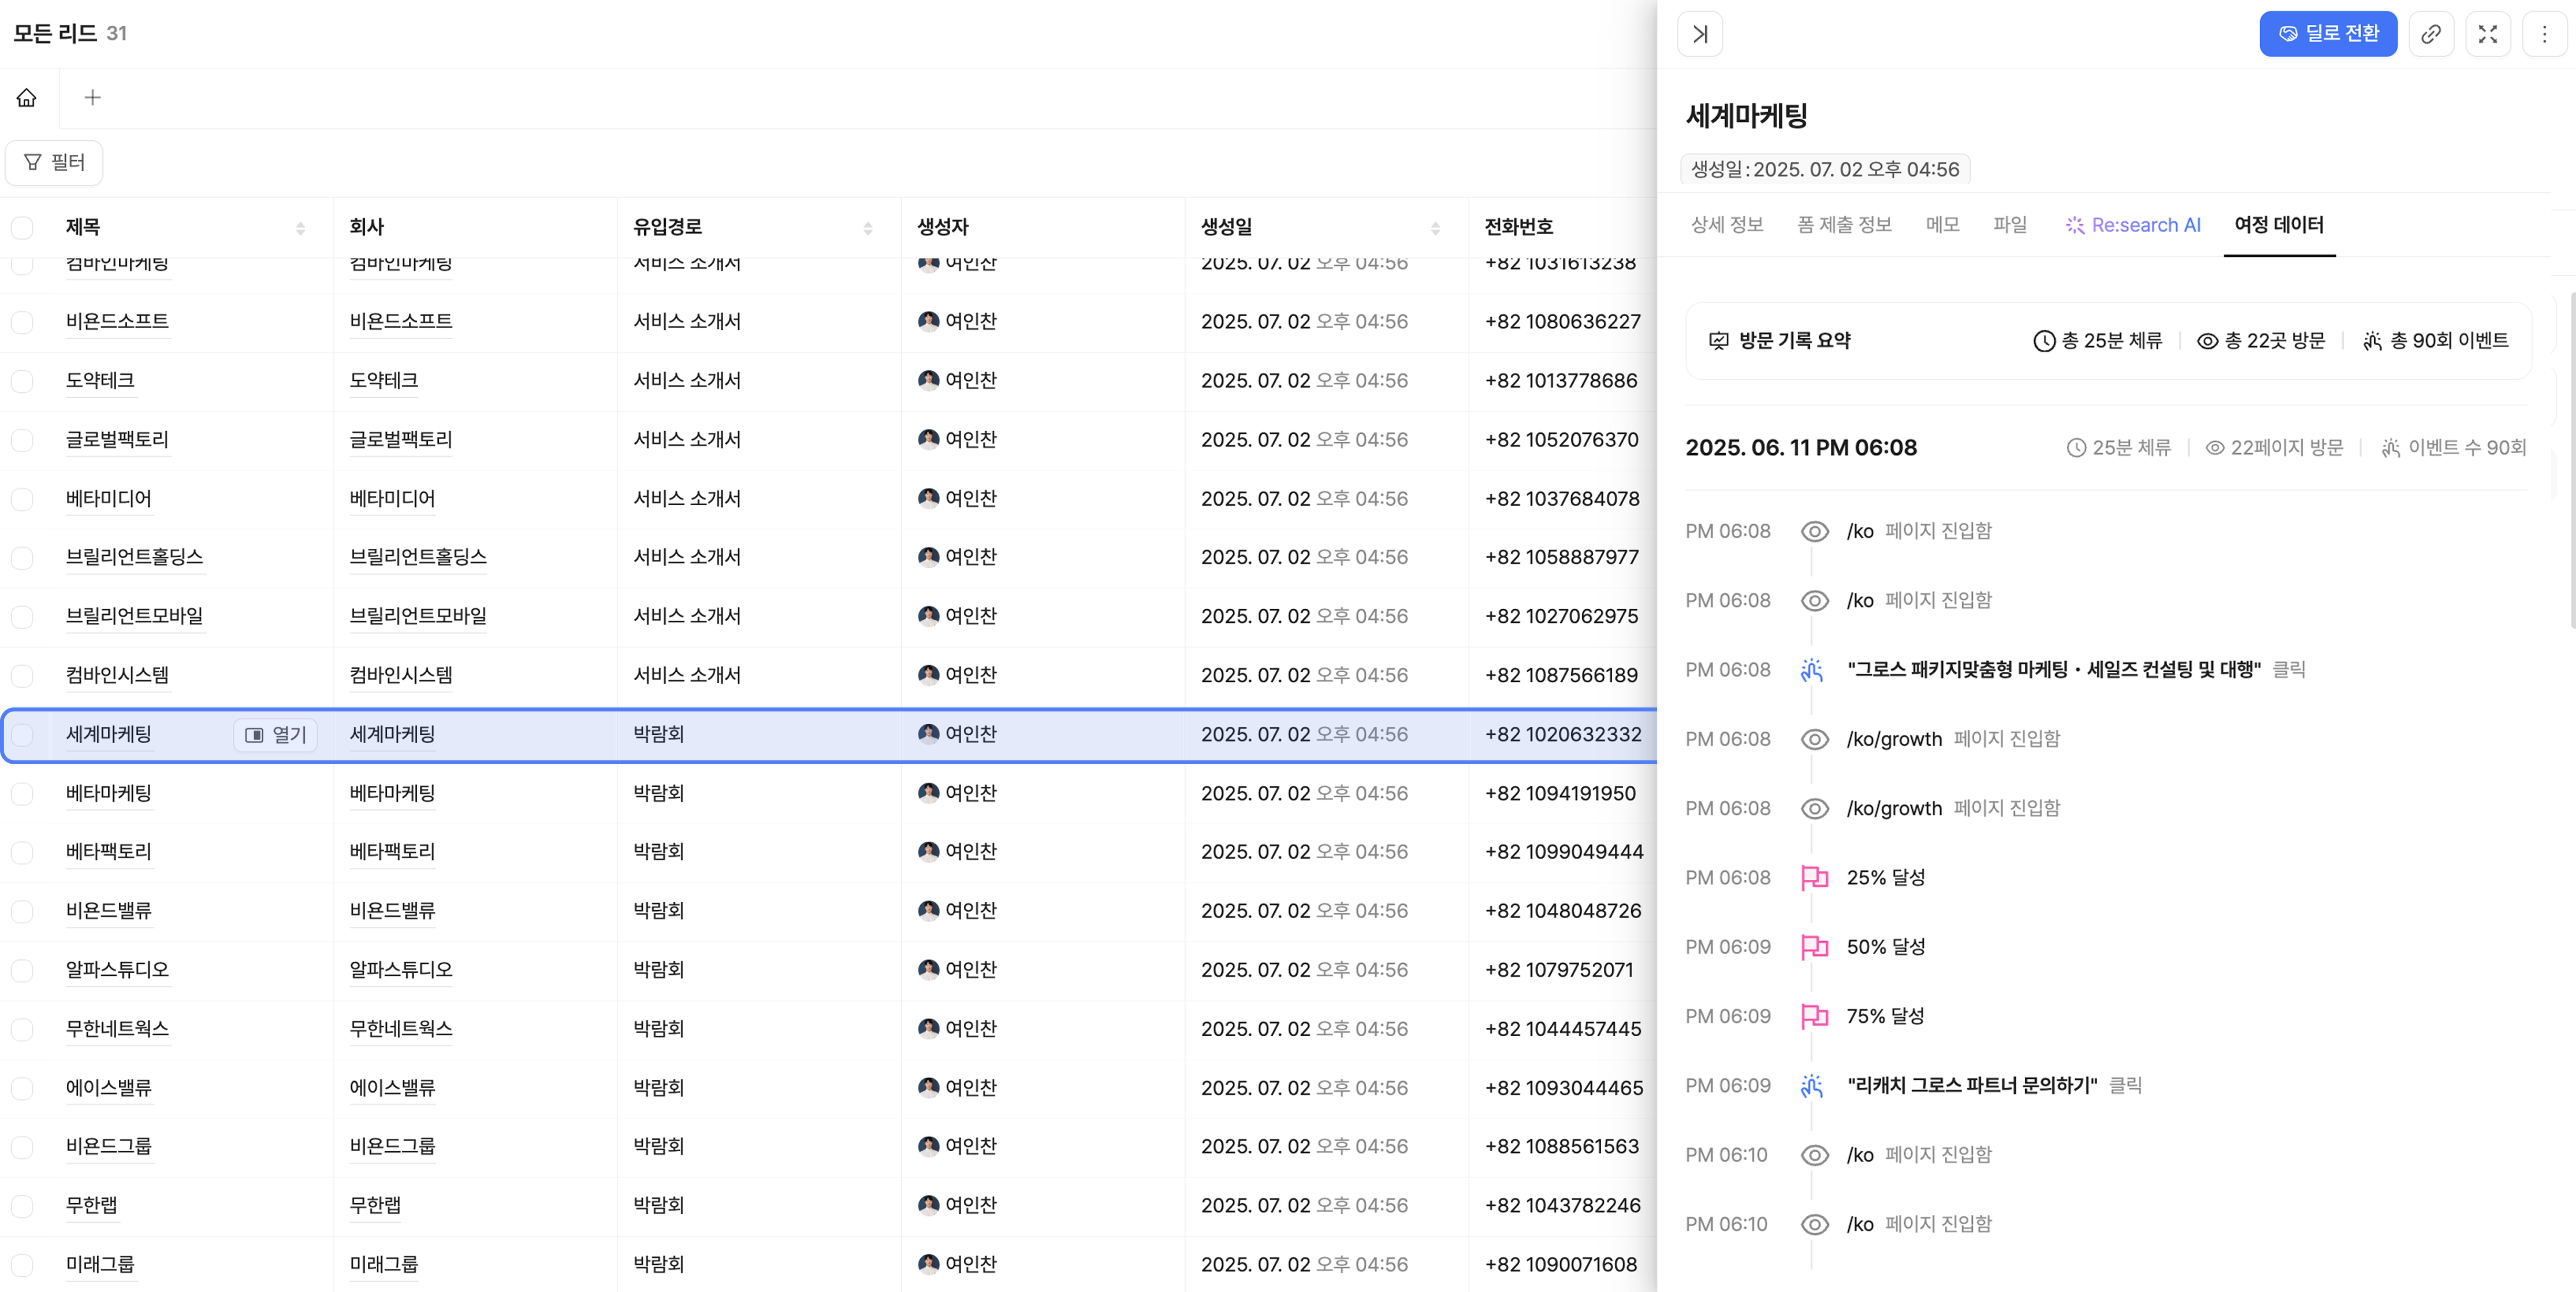2576x1292 pixels.
Task: Collapse the side panel with the arrow icon
Action: [x=1699, y=34]
